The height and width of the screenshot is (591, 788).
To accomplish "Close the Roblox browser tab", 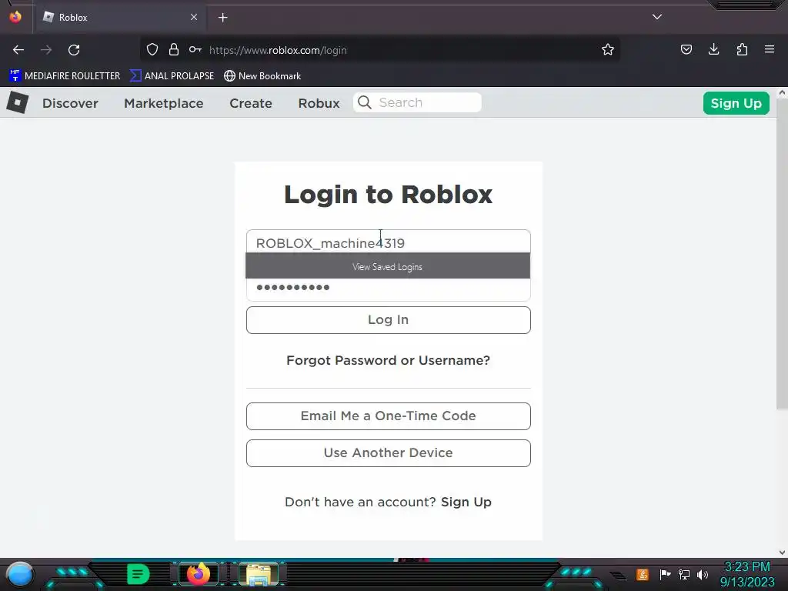I will pos(194,17).
